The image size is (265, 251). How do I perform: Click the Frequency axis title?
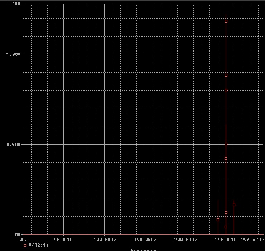pyautogui.click(x=143, y=250)
